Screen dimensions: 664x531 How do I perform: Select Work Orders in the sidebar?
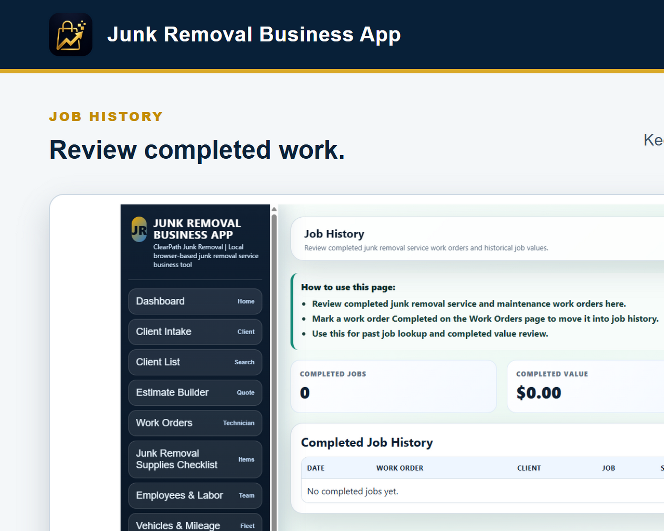click(x=195, y=423)
